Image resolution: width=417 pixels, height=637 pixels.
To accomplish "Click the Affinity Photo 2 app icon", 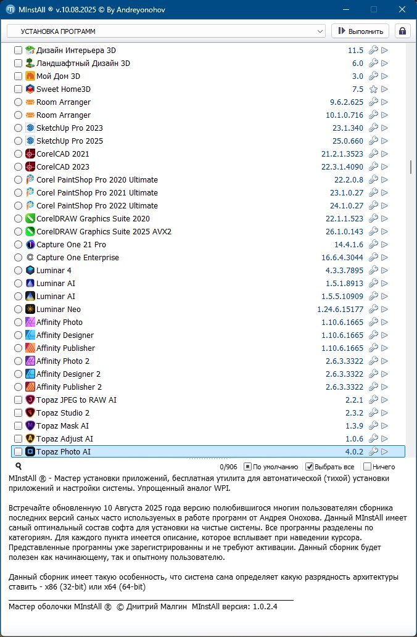I will (30, 361).
